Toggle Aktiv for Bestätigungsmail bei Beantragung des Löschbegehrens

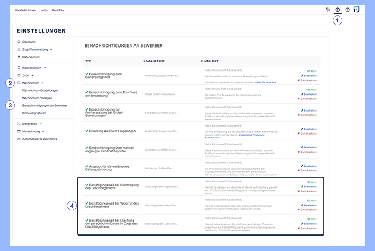[312, 182]
